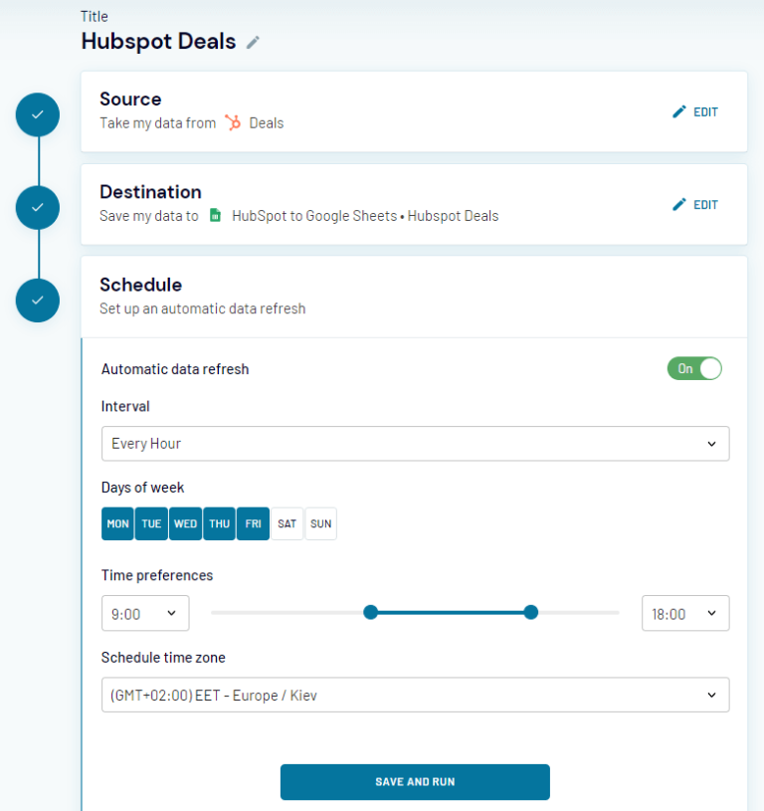Open the 9:00 start time dropdown
The image size is (764, 811).
point(144,613)
